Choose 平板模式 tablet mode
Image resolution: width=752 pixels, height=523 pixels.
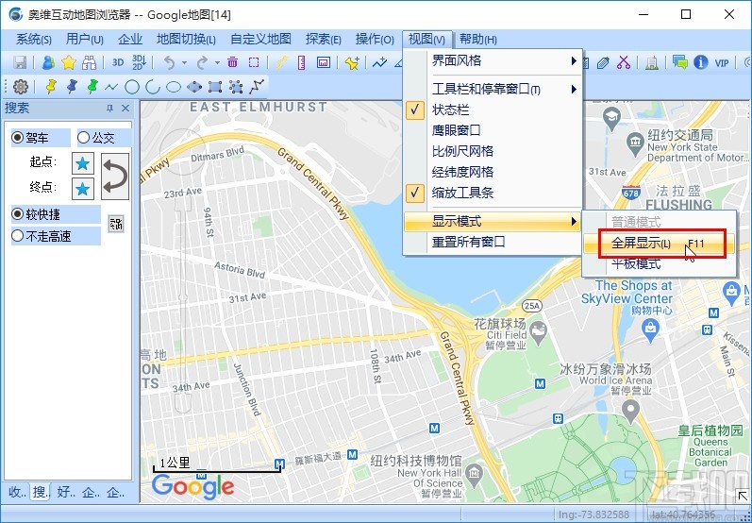[x=659, y=264]
